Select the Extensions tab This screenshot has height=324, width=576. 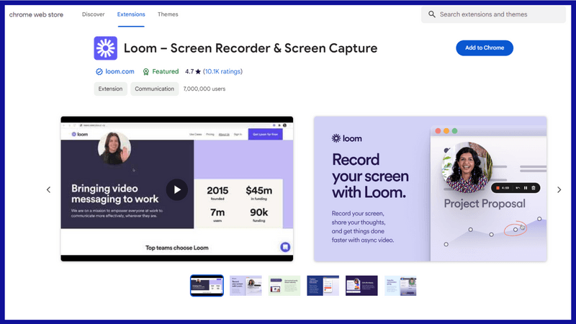tap(131, 14)
